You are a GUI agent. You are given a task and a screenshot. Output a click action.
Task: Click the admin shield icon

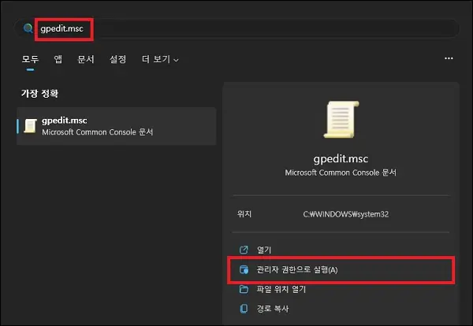click(244, 269)
